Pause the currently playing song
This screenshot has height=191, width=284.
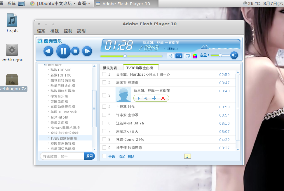63,51
